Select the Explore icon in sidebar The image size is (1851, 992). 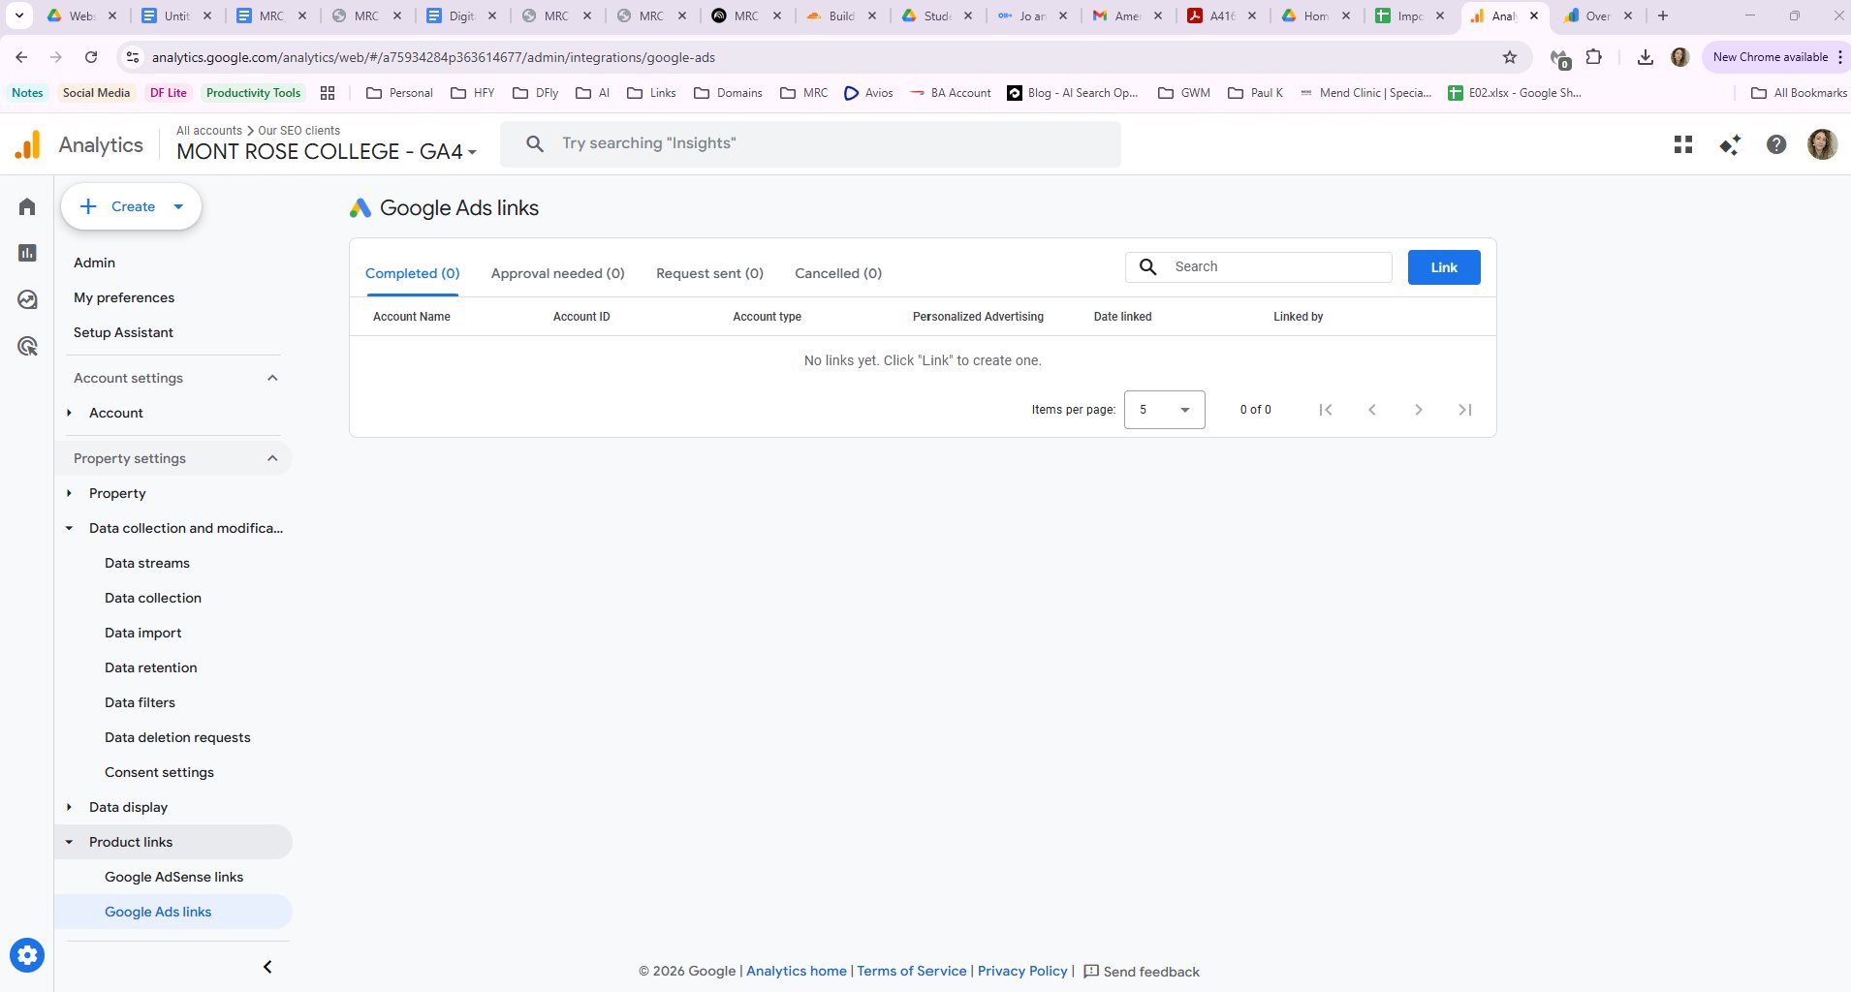tap(26, 298)
